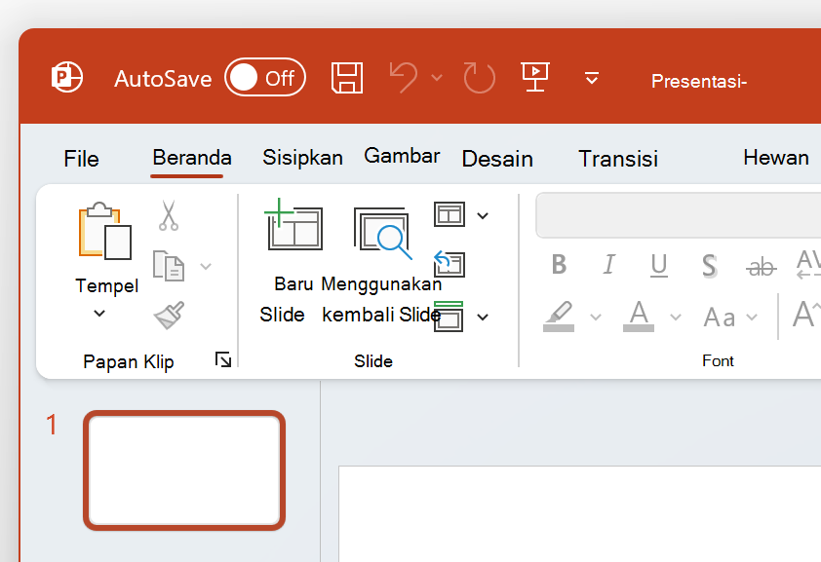The width and height of the screenshot is (821, 562).
Task: Apply font color A swatch
Action: coord(639,317)
